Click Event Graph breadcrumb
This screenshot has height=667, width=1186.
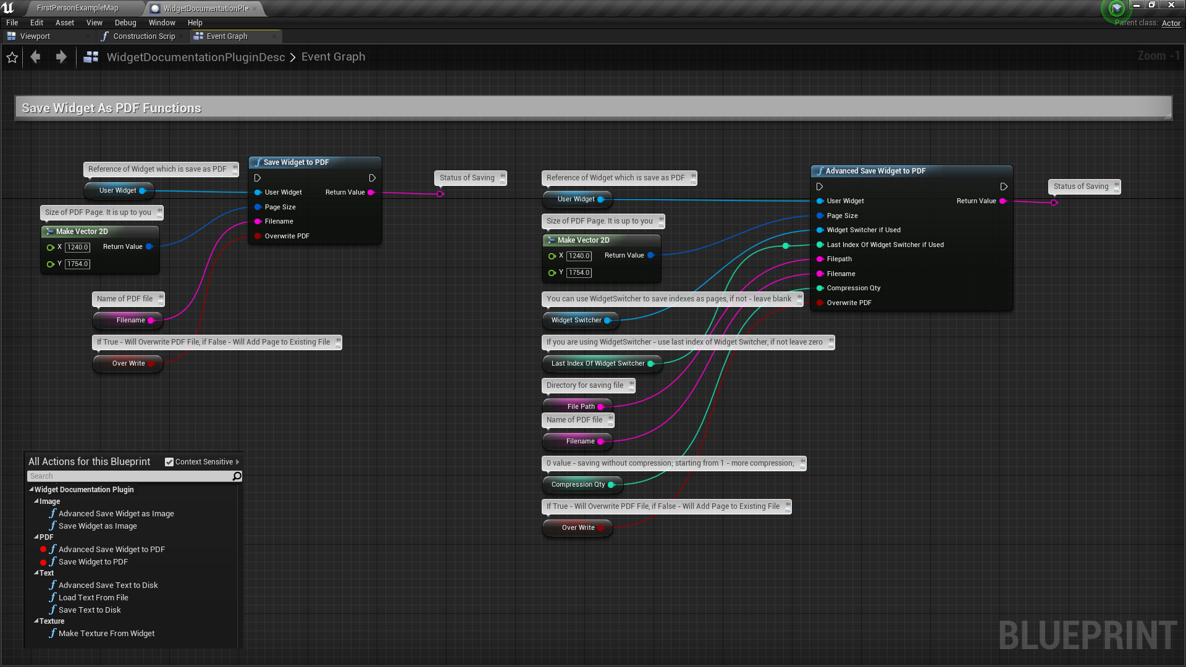tap(334, 57)
